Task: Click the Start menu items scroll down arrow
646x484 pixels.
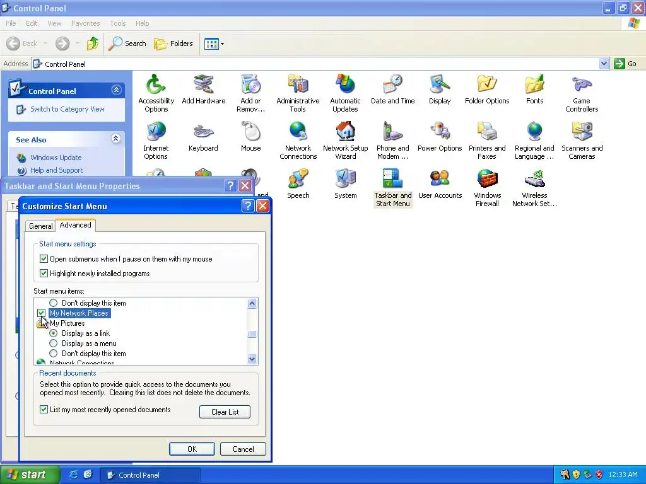Action: (x=252, y=359)
